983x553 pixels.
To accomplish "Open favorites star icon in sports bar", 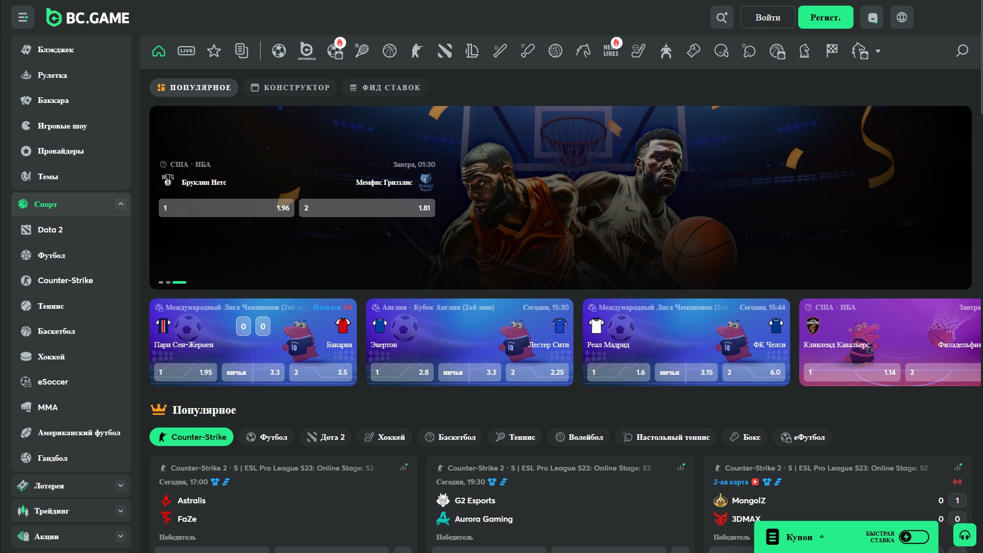I will (x=214, y=51).
